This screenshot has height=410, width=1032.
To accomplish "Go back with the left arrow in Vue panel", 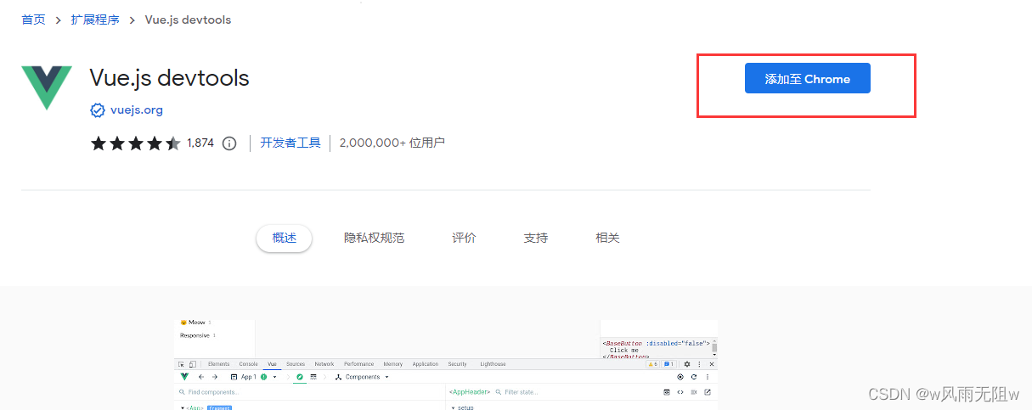I will pyautogui.click(x=201, y=377).
